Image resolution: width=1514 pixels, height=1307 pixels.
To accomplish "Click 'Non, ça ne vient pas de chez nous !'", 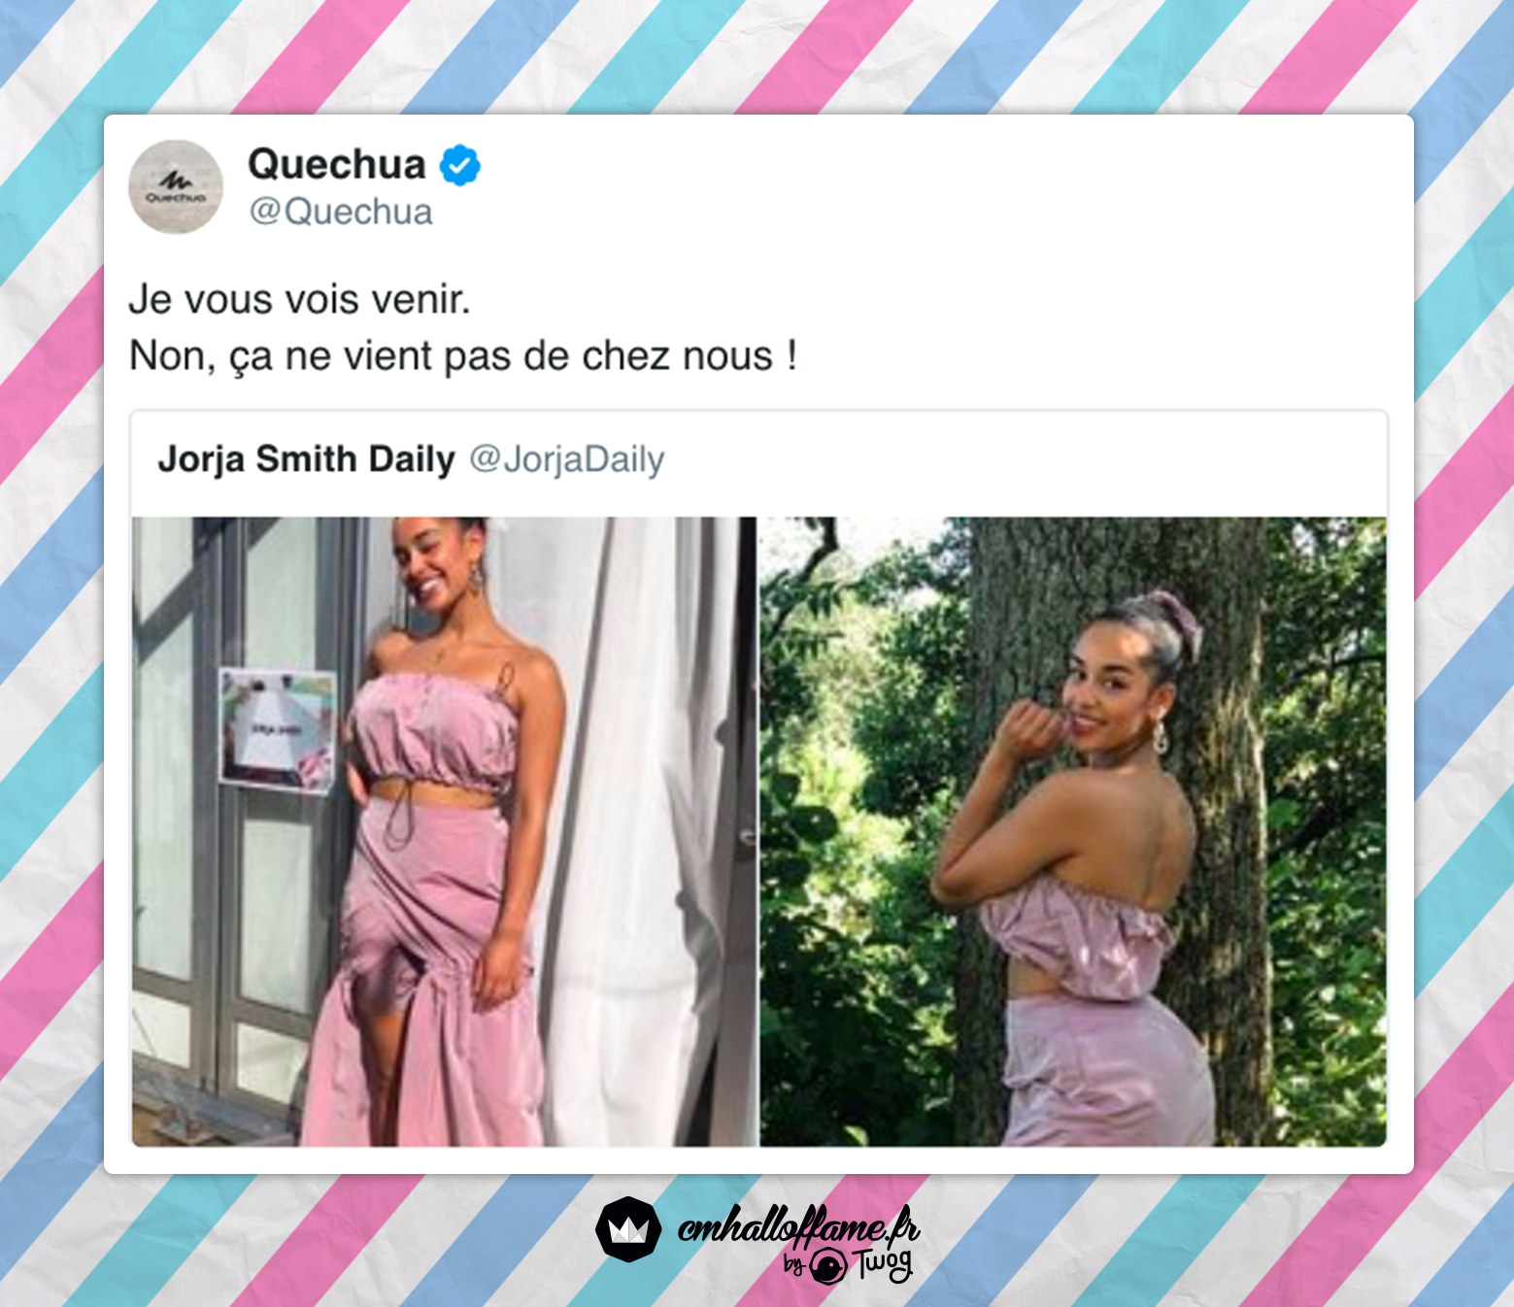I will coord(463,356).
